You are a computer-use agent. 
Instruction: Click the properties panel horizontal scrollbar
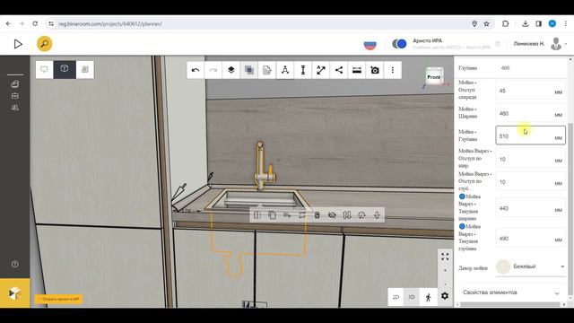[x=509, y=304]
